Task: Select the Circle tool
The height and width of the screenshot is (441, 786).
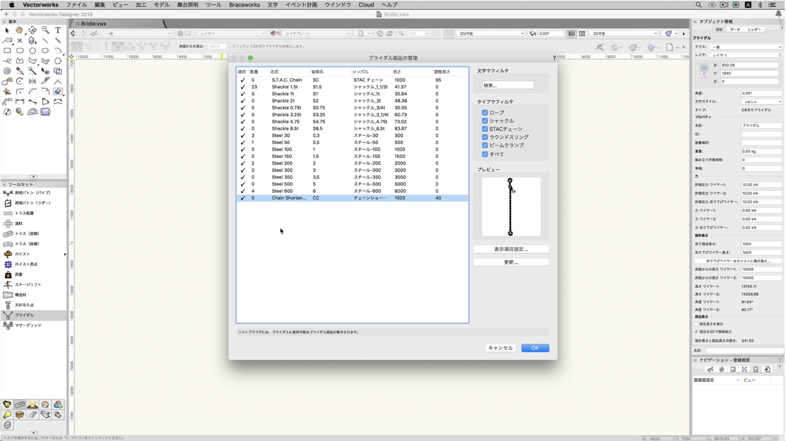Action: (x=32, y=51)
